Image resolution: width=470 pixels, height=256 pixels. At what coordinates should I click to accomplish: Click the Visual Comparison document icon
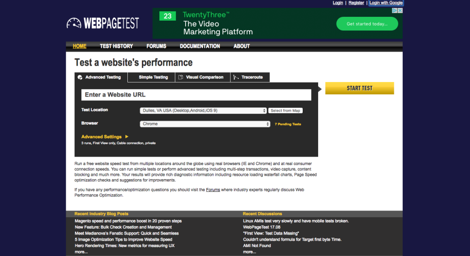pos(180,77)
